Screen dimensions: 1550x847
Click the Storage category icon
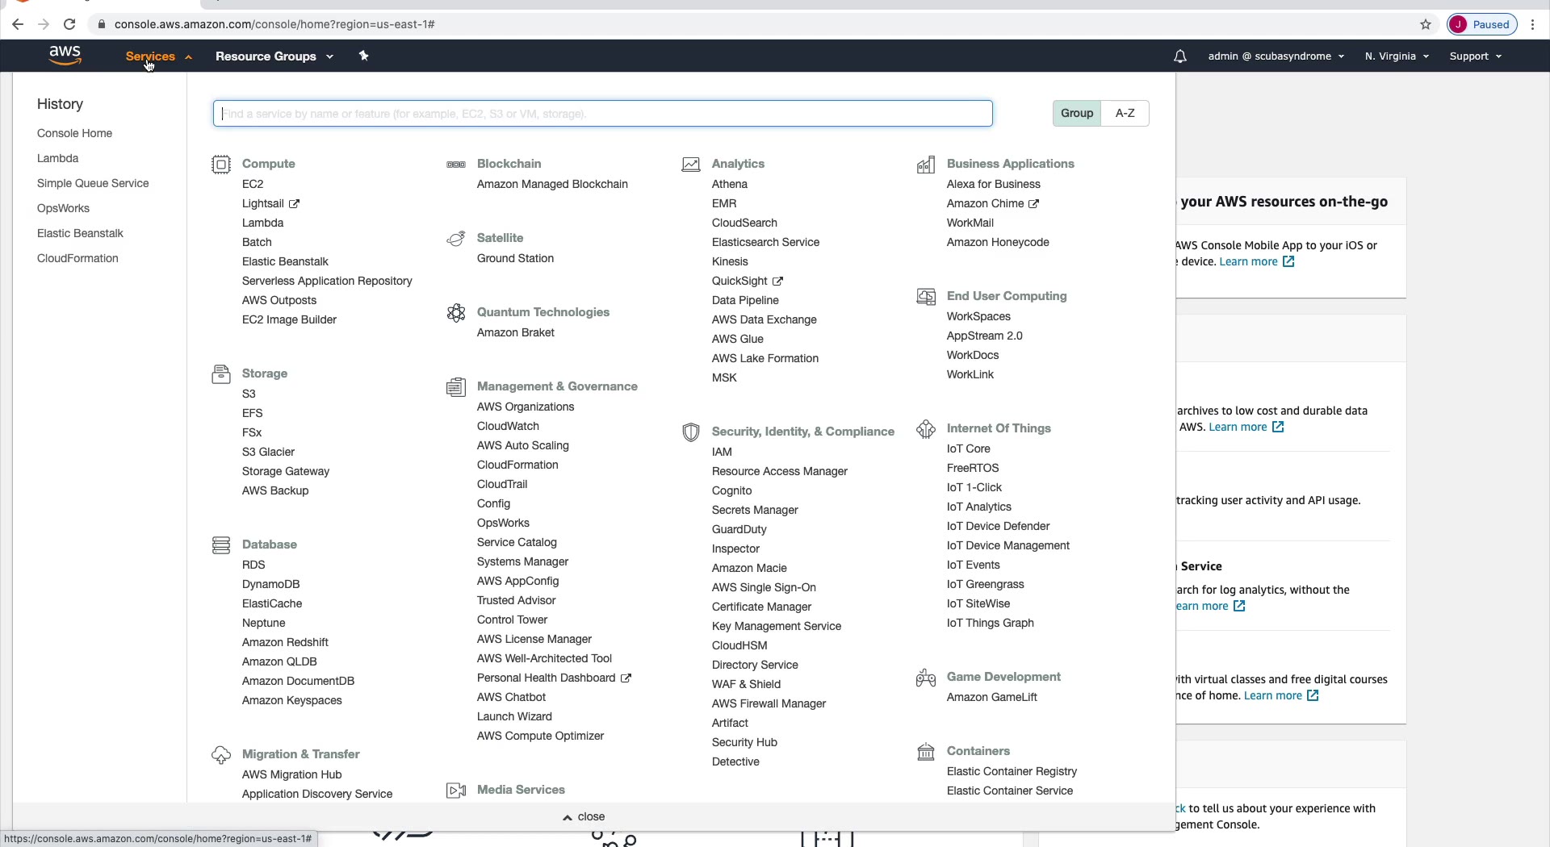tap(221, 374)
